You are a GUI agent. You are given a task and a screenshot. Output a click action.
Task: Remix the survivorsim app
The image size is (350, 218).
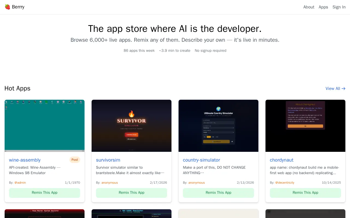tap(132, 193)
